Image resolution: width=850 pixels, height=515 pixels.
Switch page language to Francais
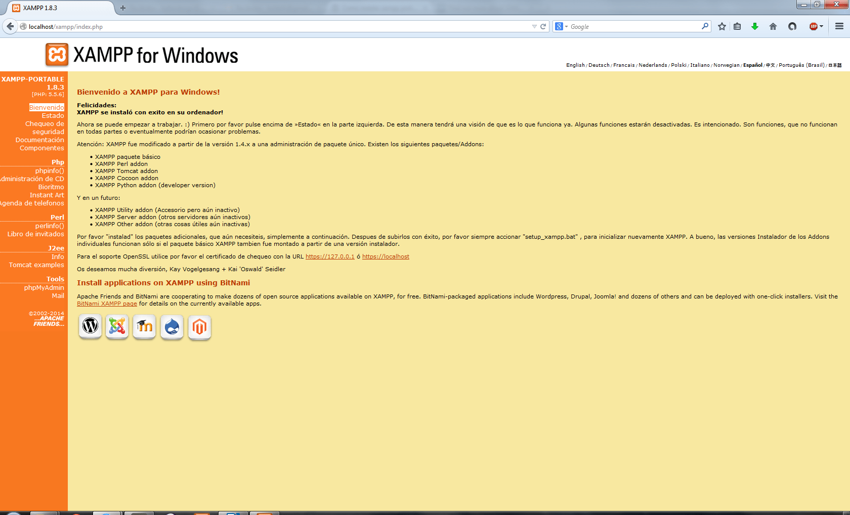click(624, 65)
